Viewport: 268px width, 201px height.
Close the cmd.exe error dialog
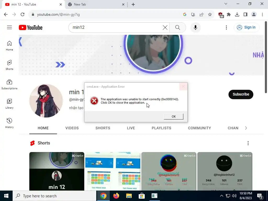[183, 86]
